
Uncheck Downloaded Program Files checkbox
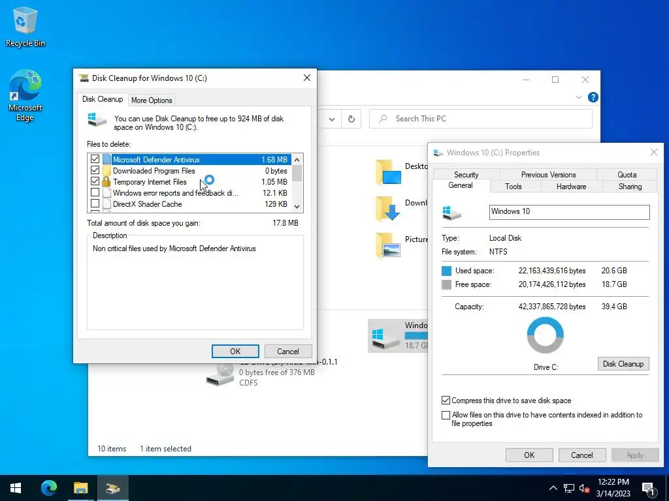coord(95,170)
